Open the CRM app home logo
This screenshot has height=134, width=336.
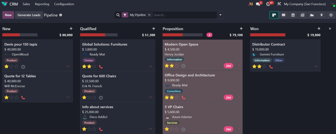pyautogui.click(x=5, y=4)
